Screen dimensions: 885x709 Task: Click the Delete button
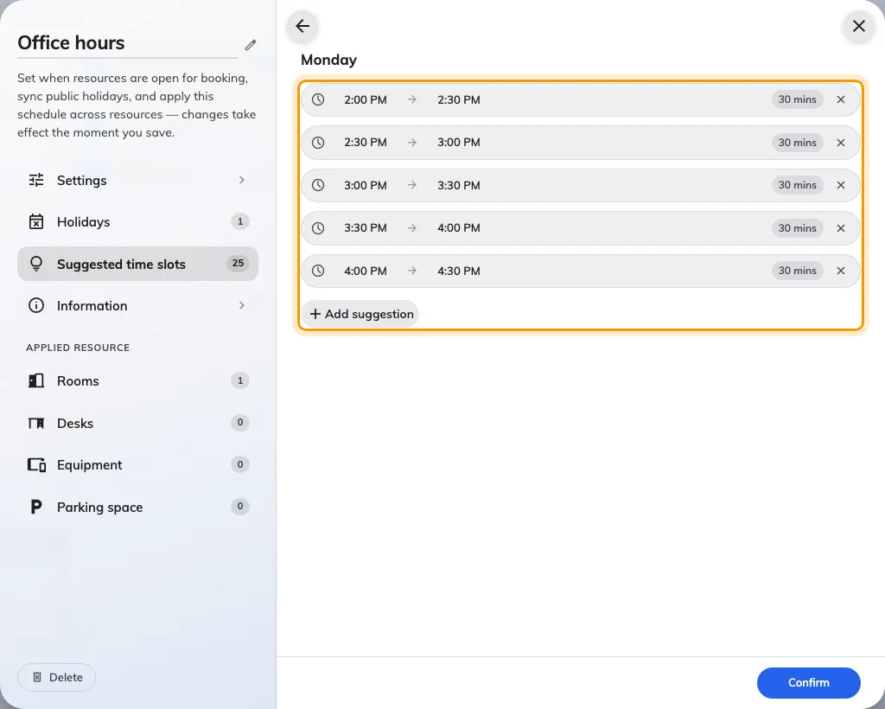[56, 677]
